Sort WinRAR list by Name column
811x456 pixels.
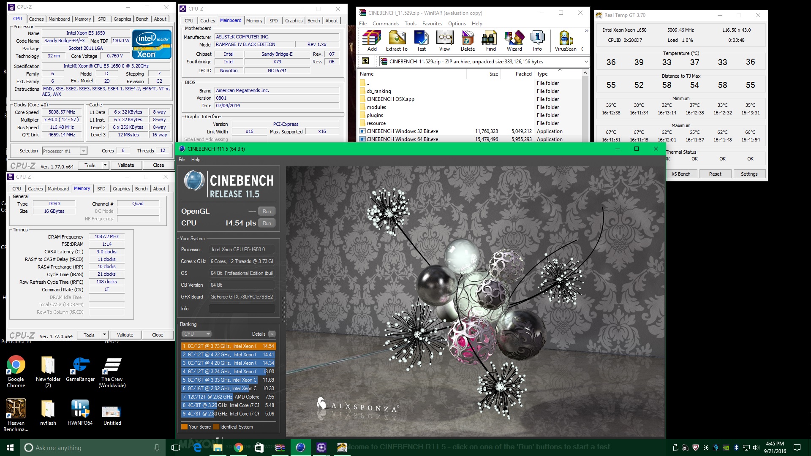[x=412, y=74]
